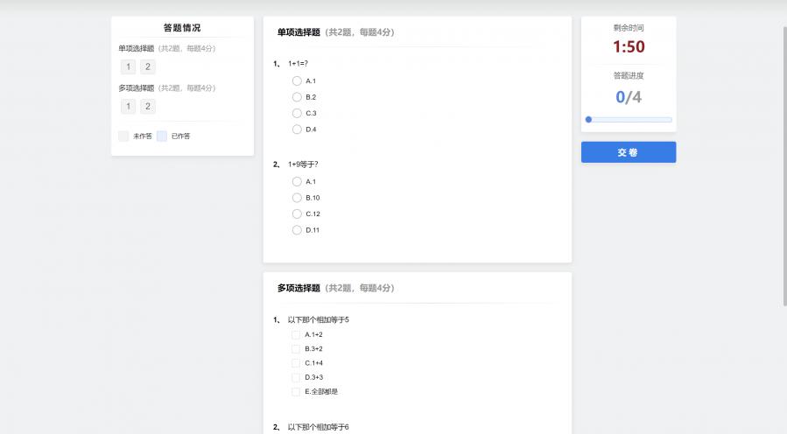This screenshot has height=434, width=787.
Task: Select option A.1 for question 1+1=?
Action: coord(297,80)
